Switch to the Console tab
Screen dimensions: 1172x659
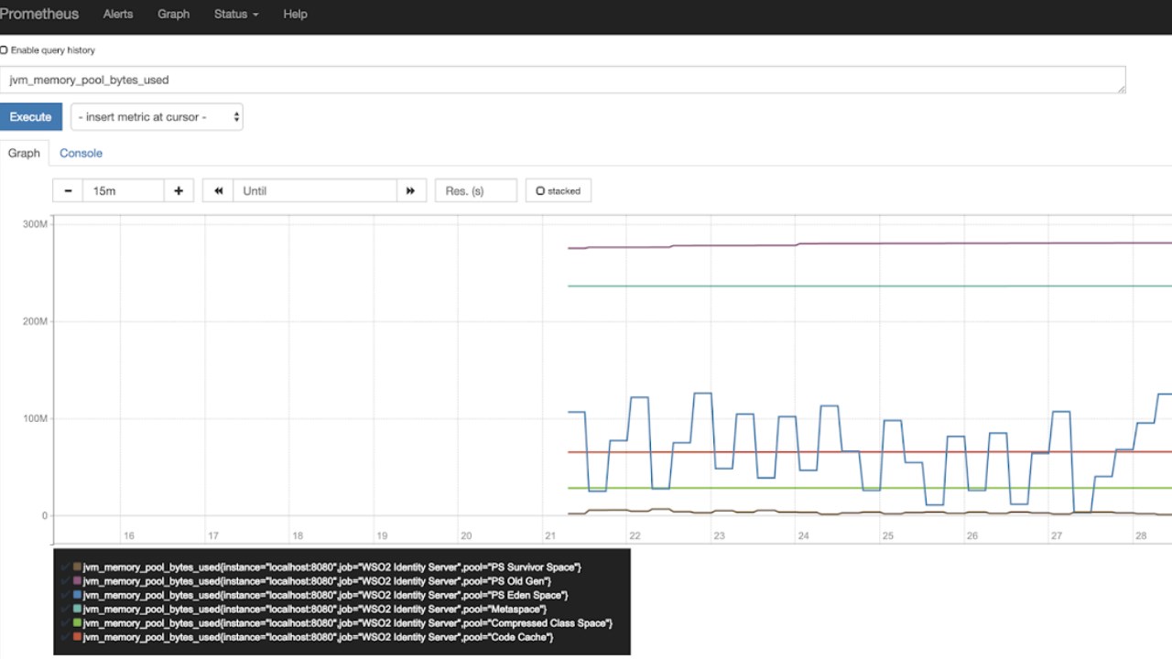81,153
